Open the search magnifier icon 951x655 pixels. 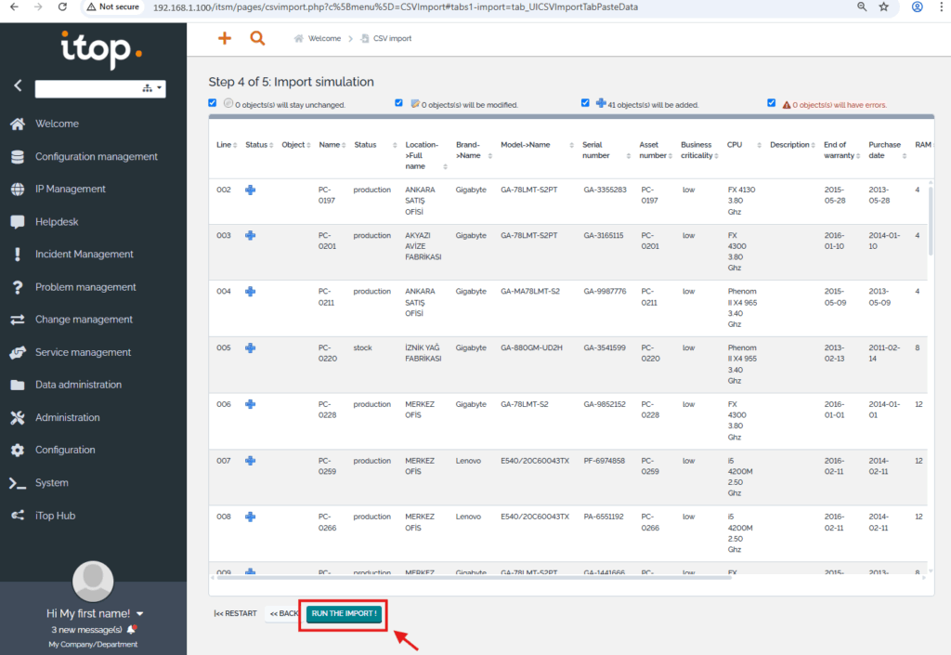click(x=257, y=38)
